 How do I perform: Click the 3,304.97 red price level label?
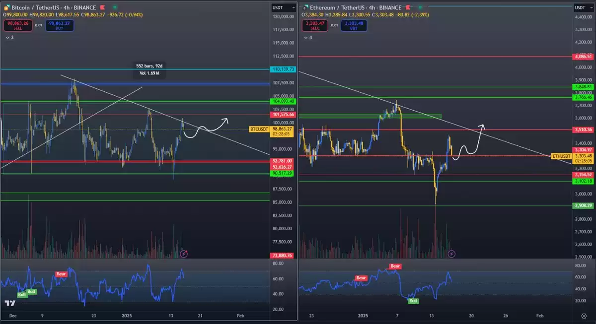click(584, 150)
